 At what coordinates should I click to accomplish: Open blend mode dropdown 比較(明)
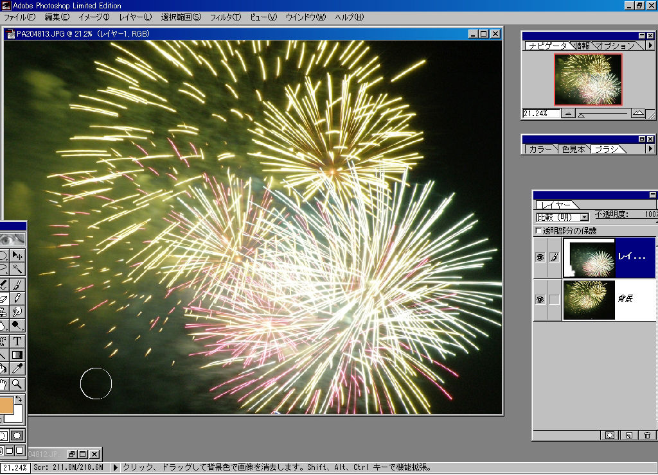click(583, 217)
